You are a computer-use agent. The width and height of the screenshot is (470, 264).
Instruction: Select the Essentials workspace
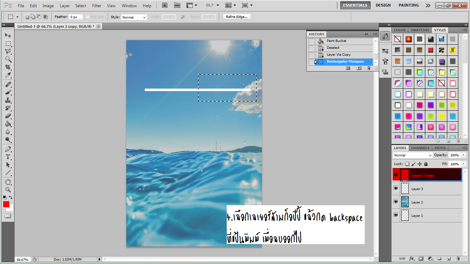click(x=355, y=5)
